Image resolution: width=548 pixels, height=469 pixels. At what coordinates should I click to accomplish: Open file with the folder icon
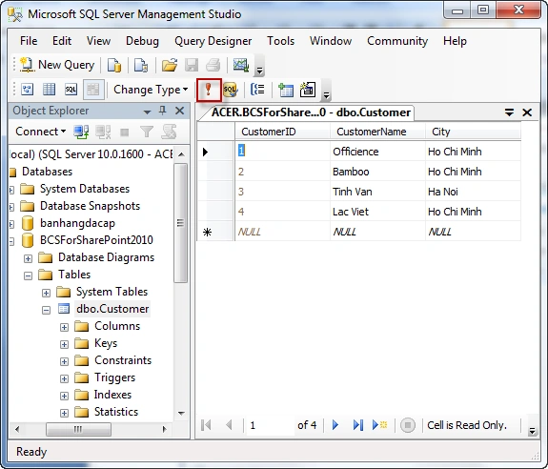click(x=170, y=65)
